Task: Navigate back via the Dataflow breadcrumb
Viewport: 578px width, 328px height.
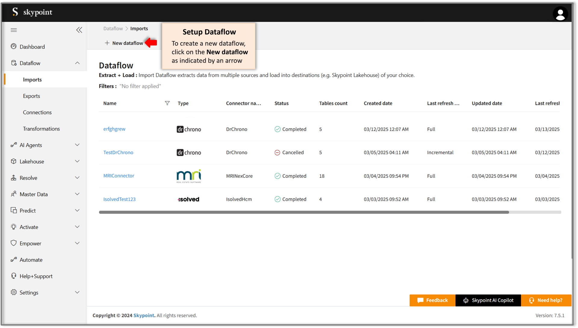Action: coord(113,28)
